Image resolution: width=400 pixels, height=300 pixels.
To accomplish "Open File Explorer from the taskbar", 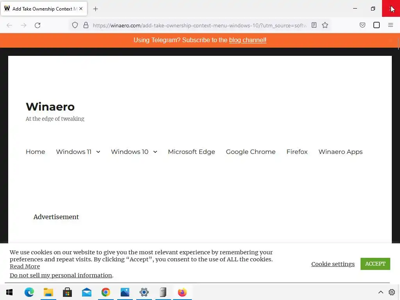I will pyautogui.click(x=48, y=292).
